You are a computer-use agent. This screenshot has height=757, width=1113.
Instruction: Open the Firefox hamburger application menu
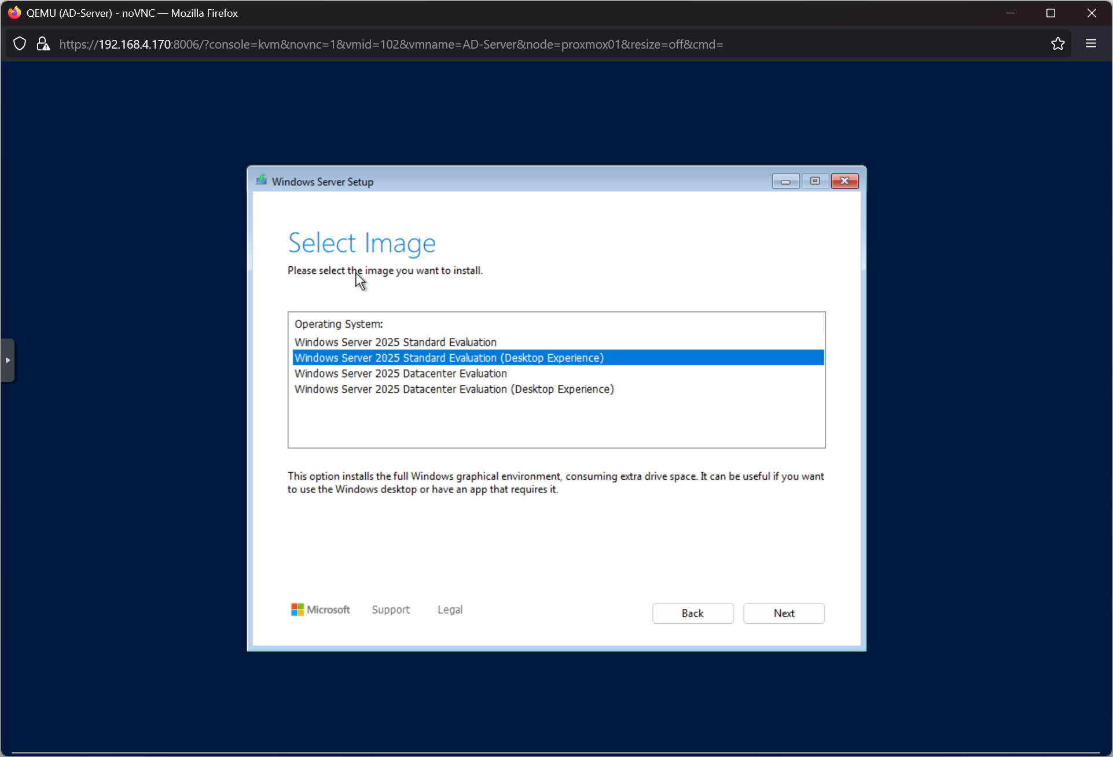(1090, 44)
